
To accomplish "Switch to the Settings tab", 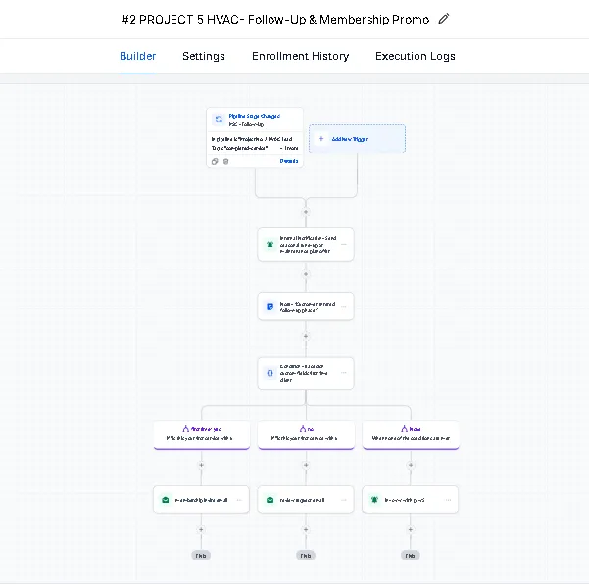I will pos(204,56).
